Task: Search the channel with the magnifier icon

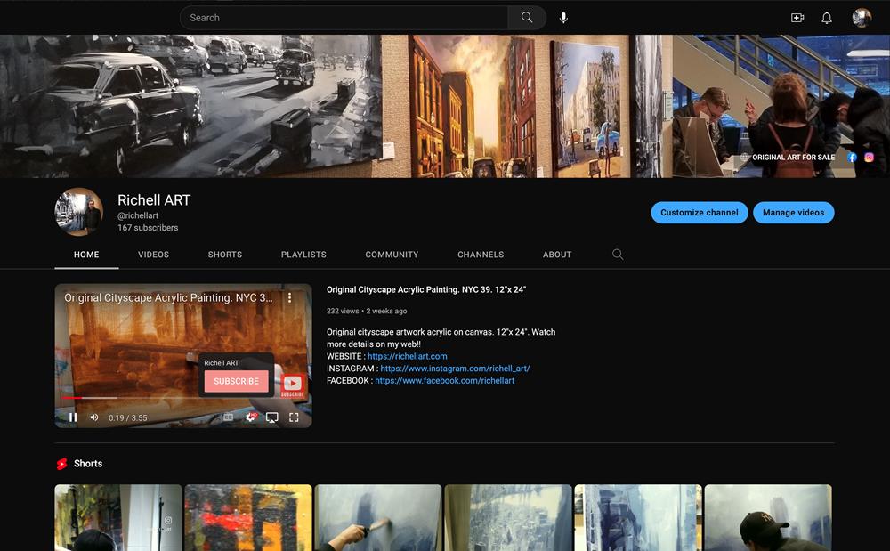Action: (618, 255)
